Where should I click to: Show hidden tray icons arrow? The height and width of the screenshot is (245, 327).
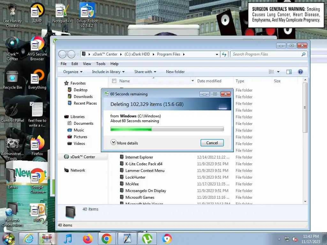(279, 239)
